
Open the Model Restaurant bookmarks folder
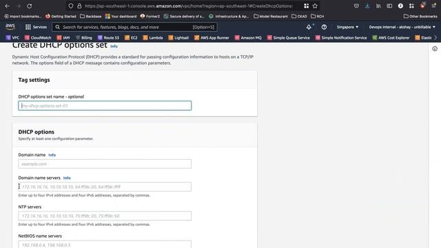[271, 17]
